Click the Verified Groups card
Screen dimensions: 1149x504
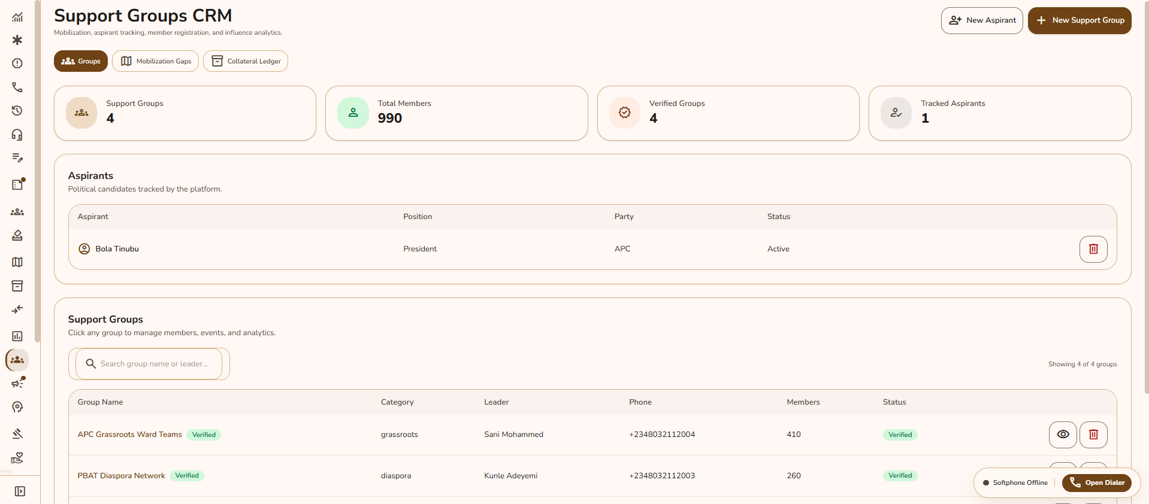click(728, 113)
